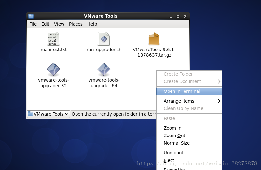Close the VMware Tools window
The width and height of the screenshot is (261, 170).
point(185,16)
